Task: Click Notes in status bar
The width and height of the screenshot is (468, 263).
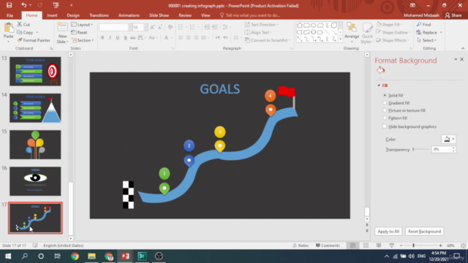Action: tap(301, 245)
